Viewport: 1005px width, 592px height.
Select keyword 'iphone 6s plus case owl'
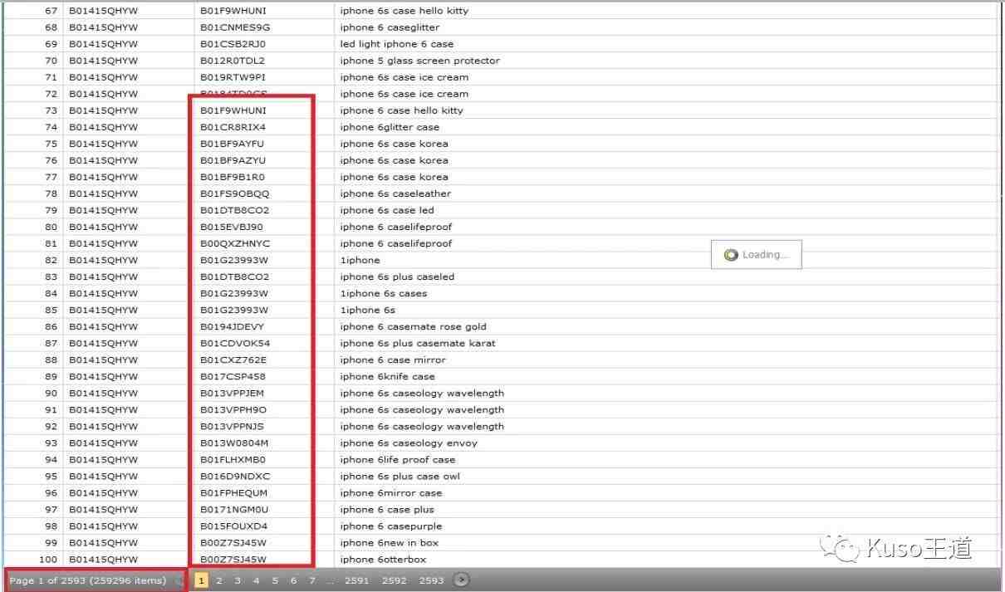point(400,476)
